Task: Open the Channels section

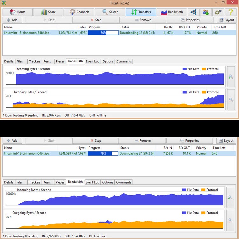Action: pyautogui.click(x=79, y=12)
